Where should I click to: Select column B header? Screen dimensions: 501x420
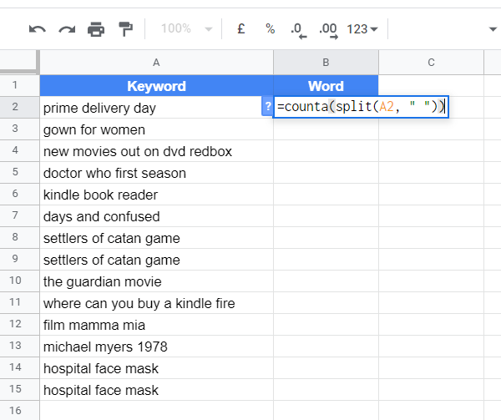click(326, 63)
